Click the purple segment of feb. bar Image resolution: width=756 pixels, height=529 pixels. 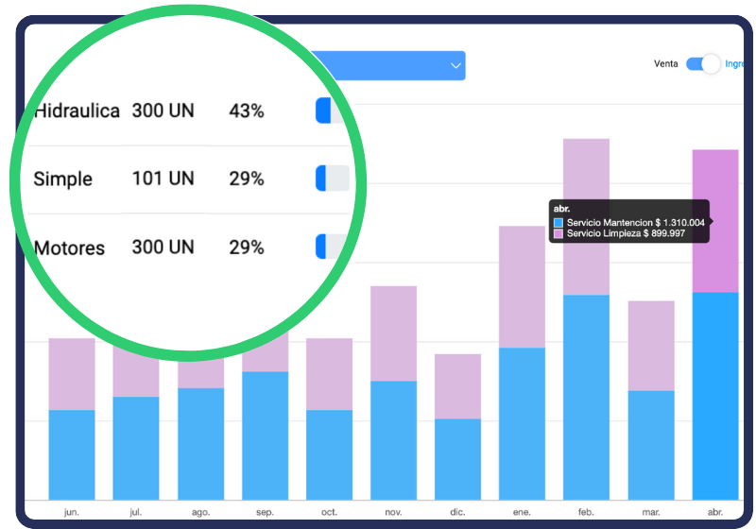coord(586,217)
